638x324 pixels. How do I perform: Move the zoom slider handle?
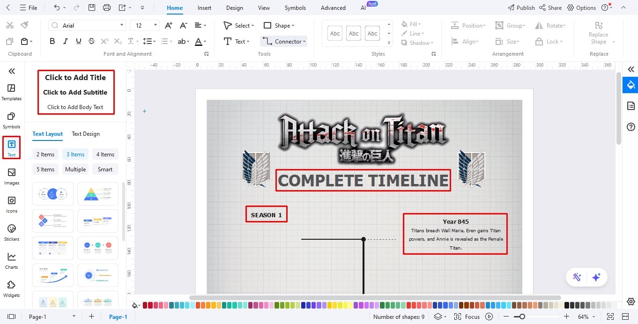(x=522, y=317)
